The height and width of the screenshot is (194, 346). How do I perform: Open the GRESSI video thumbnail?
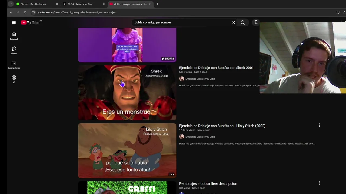coord(127,188)
